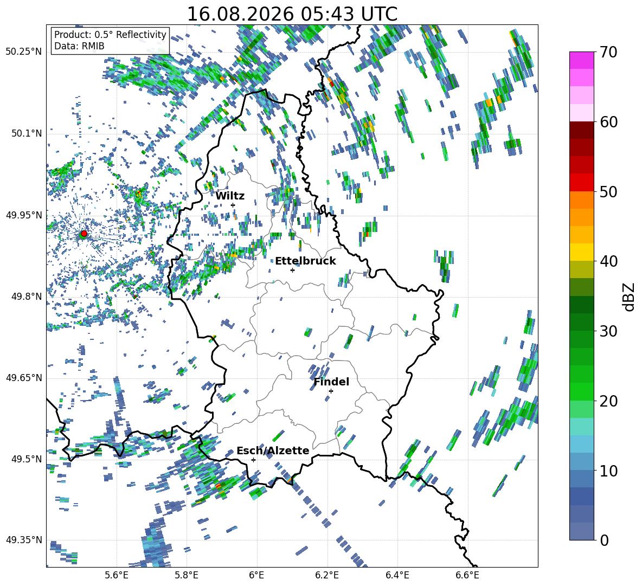Click the Esch/Alzette station cross marker
642x586 pixels.
[x=253, y=460]
